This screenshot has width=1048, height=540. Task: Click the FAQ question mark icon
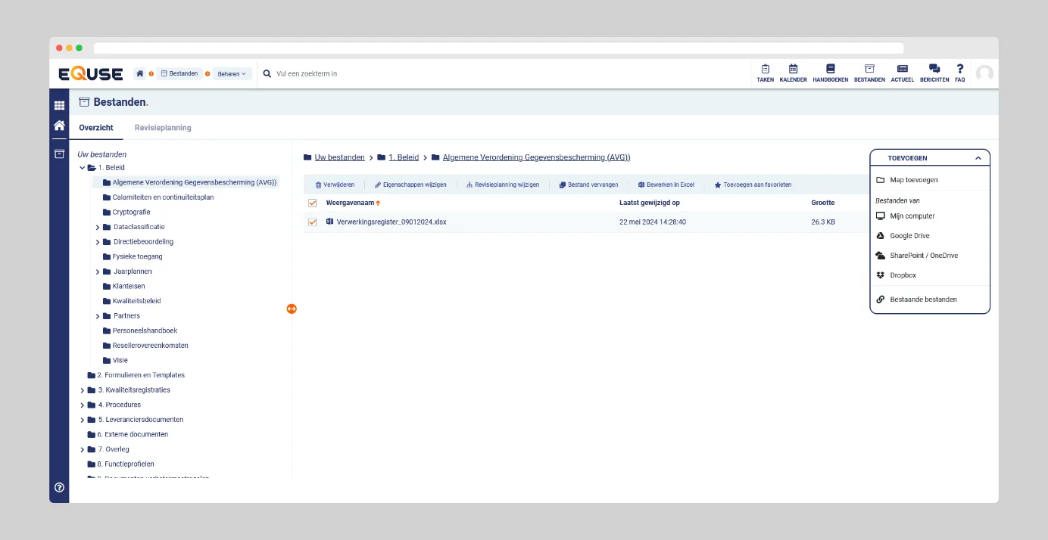click(x=959, y=73)
